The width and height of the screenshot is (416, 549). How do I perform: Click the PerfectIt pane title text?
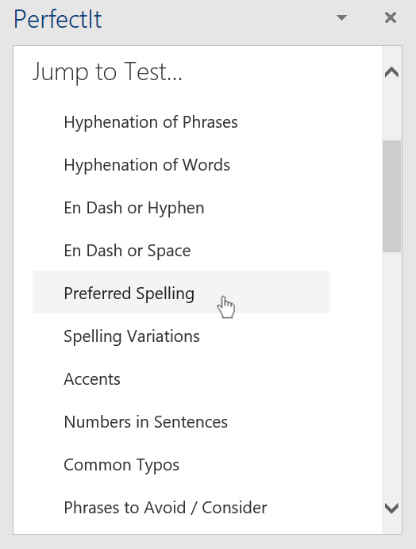58,19
